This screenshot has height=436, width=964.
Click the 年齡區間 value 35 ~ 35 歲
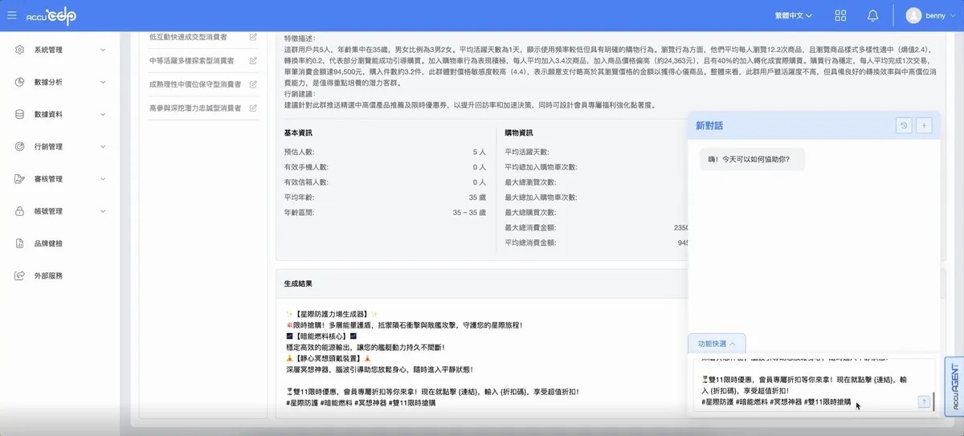[x=470, y=213]
